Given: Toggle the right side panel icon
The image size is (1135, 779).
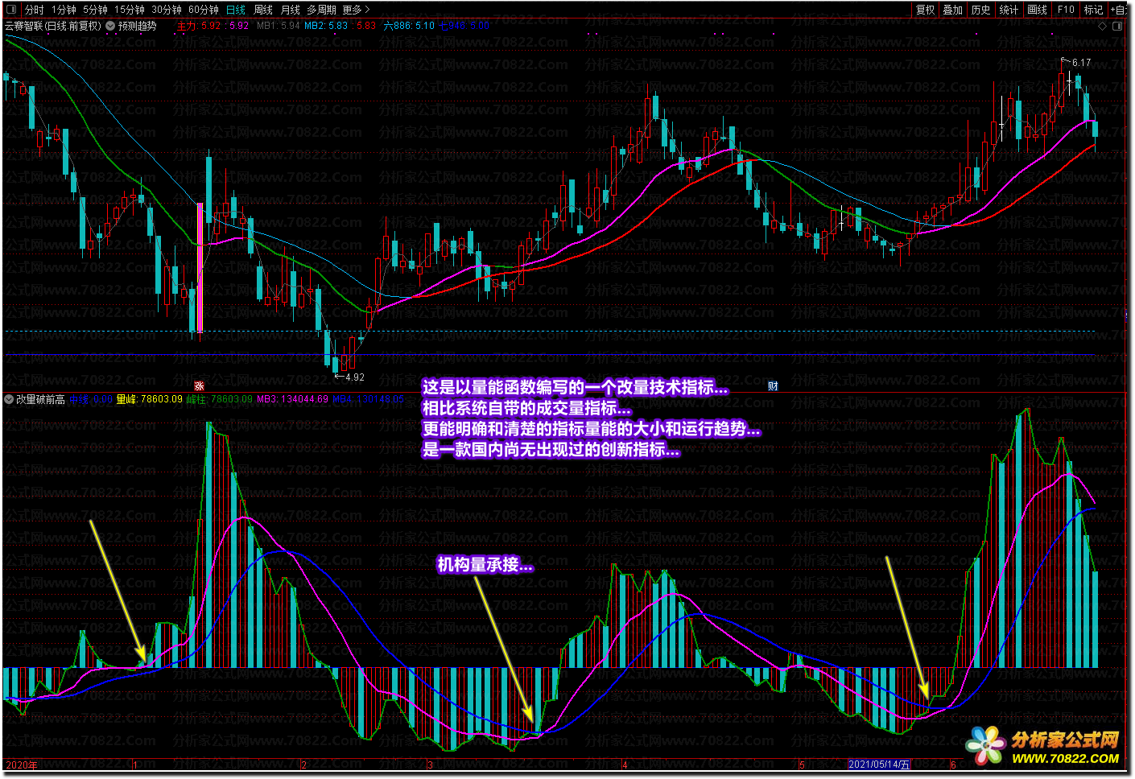Looking at the screenshot, I should 1117,26.
